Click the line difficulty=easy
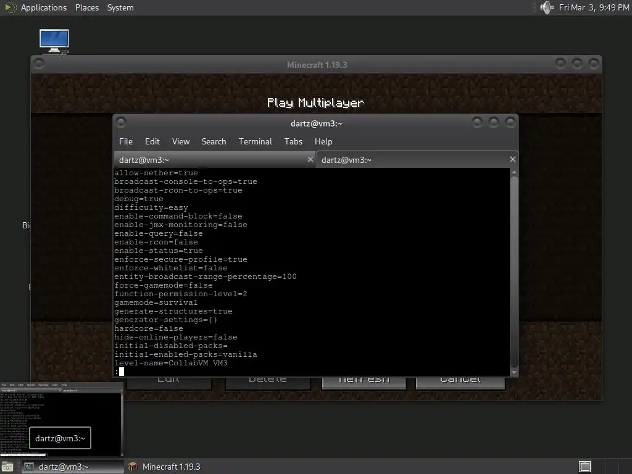632x474 pixels. pyautogui.click(x=151, y=207)
